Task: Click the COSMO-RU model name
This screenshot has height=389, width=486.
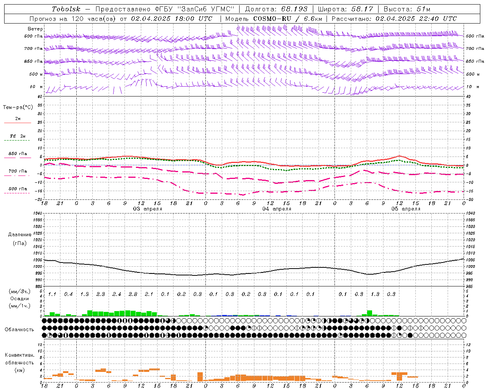Action: [x=272, y=18]
